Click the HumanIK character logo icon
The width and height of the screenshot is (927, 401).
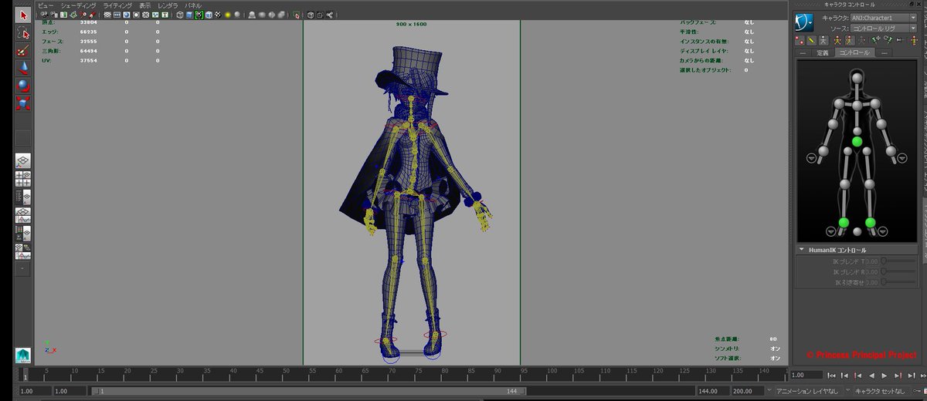pos(804,22)
